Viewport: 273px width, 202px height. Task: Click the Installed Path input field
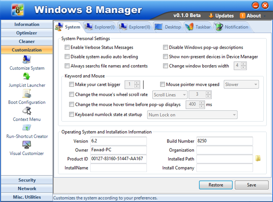[x=225, y=159]
